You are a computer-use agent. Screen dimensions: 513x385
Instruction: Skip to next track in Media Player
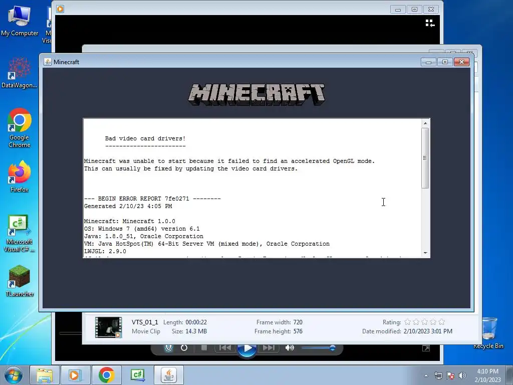pos(269,348)
